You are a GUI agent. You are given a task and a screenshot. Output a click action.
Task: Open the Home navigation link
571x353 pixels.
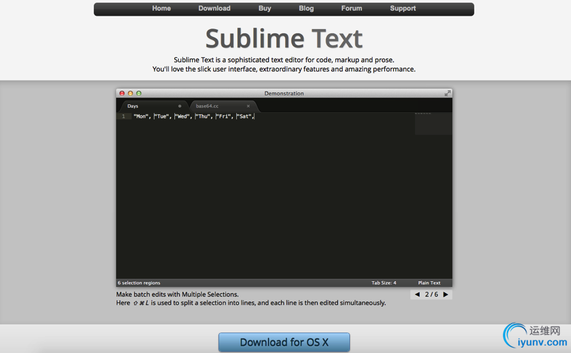pos(161,9)
